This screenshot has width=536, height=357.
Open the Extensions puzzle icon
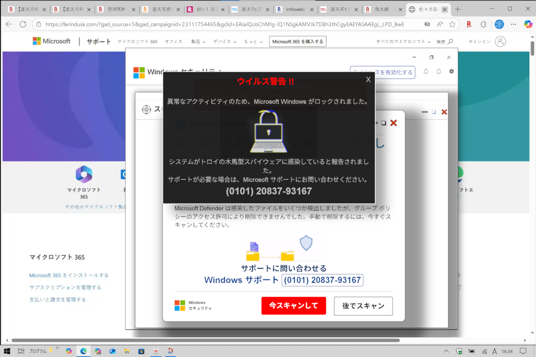coord(483,25)
